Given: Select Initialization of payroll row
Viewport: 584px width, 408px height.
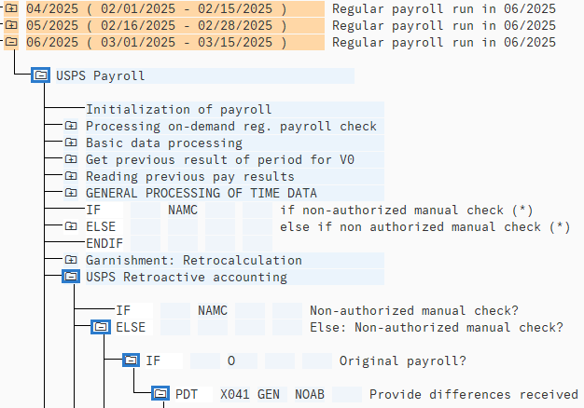Looking at the screenshot, I should click(x=235, y=109).
